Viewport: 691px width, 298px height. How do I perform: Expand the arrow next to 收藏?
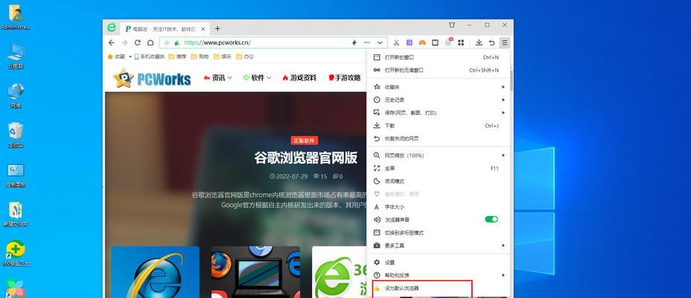point(130,57)
